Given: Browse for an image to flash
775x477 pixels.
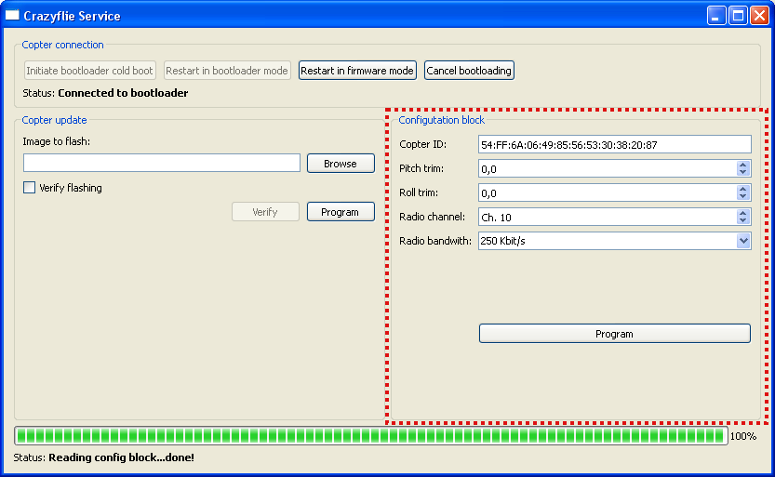Looking at the screenshot, I should pos(341,164).
